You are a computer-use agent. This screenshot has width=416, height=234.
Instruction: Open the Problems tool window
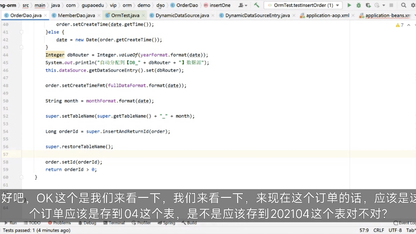(x=60, y=223)
